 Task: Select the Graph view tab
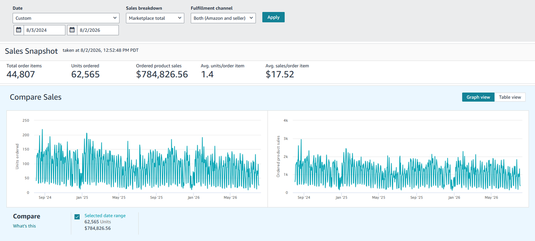(x=478, y=97)
